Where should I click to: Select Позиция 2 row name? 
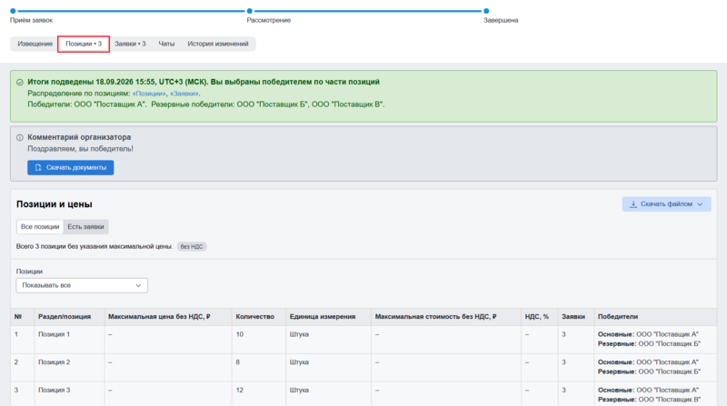click(55, 362)
